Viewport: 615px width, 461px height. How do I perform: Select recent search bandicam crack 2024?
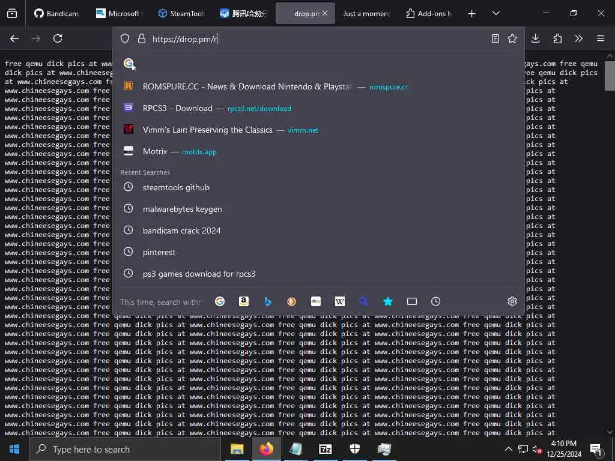pyautogui.click(x=318, y=230)
